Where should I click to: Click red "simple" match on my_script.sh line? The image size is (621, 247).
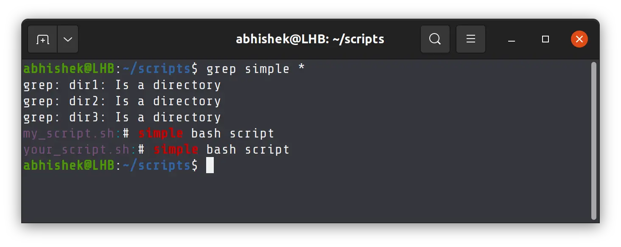click(161, 133)
